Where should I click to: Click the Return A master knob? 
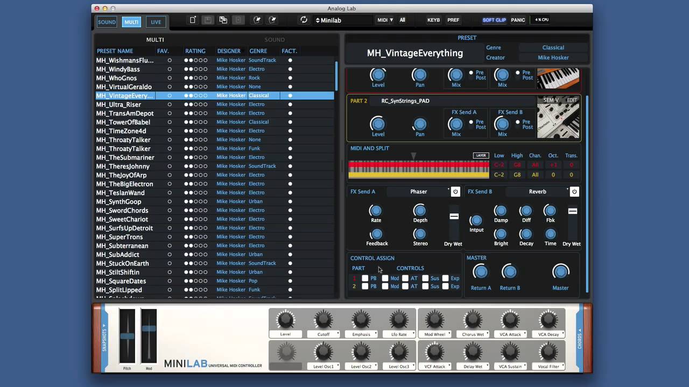click(481, 272)
